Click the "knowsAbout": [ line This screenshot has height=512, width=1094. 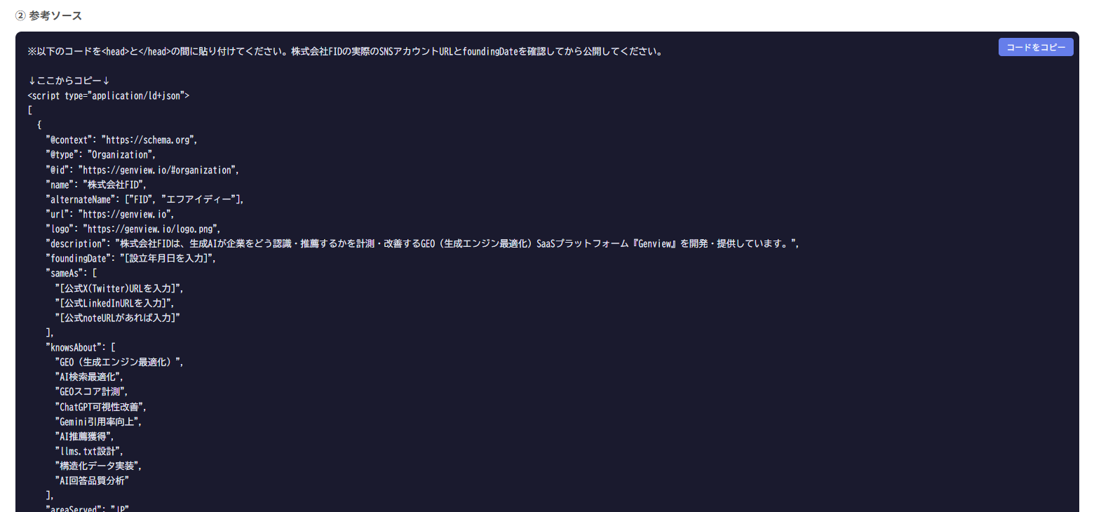click(81, 347)
